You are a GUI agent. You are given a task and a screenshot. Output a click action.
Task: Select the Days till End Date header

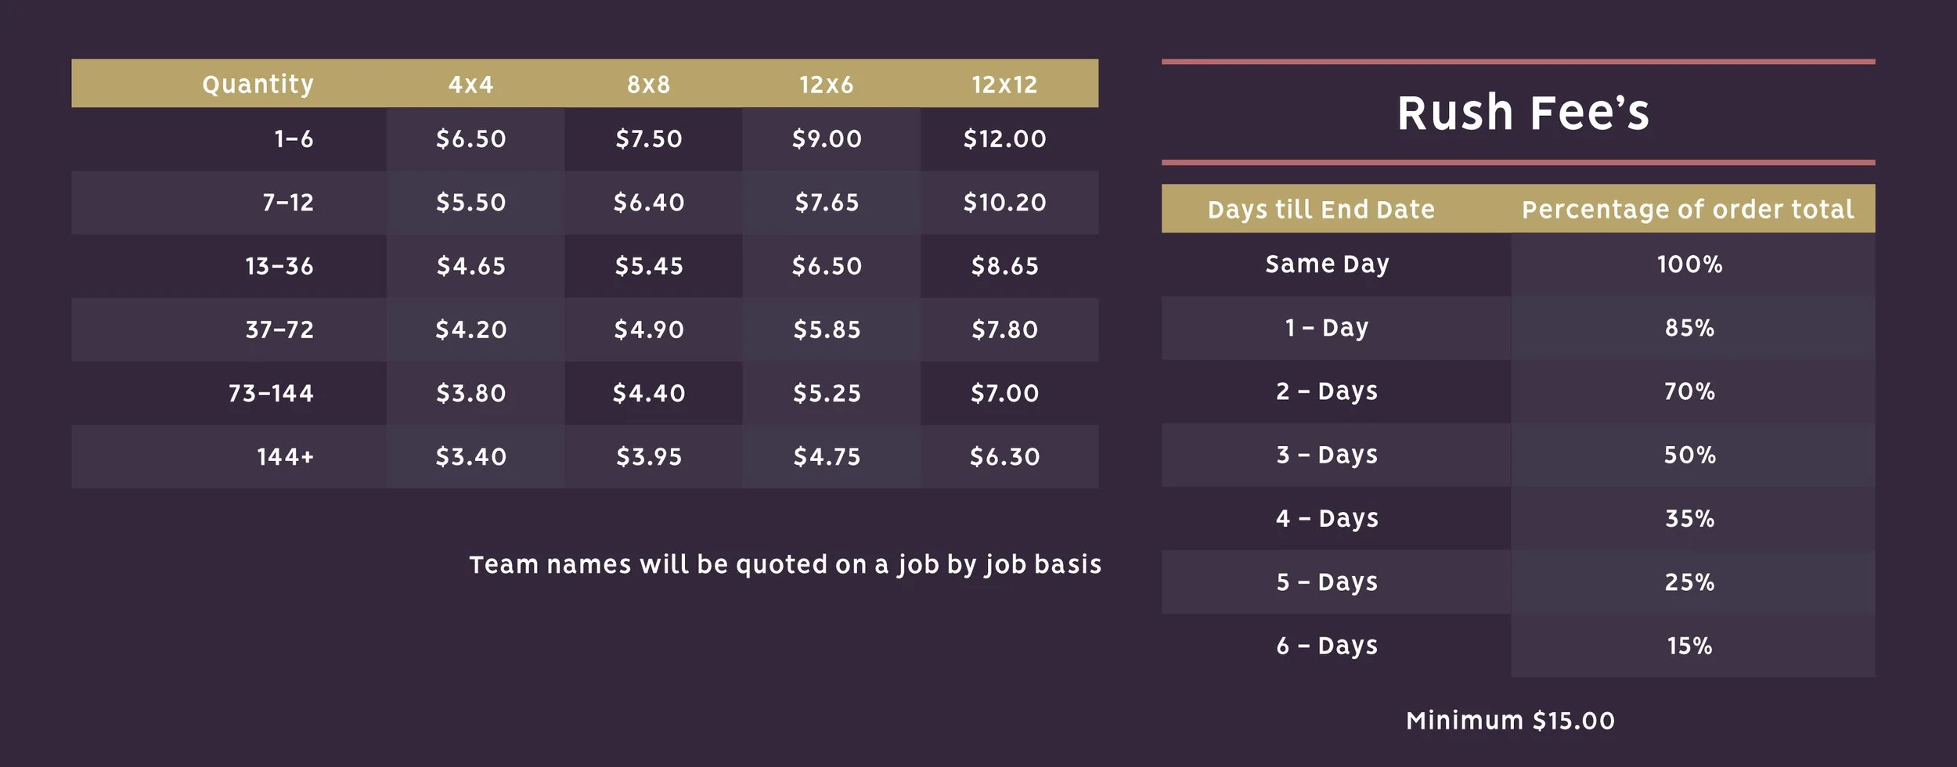click(x=1321, y=210)
